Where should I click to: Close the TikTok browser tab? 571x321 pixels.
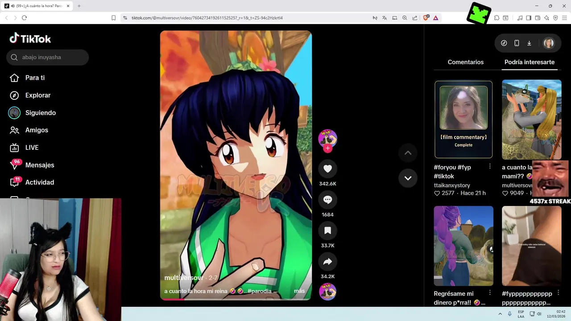tap(68, 6)
